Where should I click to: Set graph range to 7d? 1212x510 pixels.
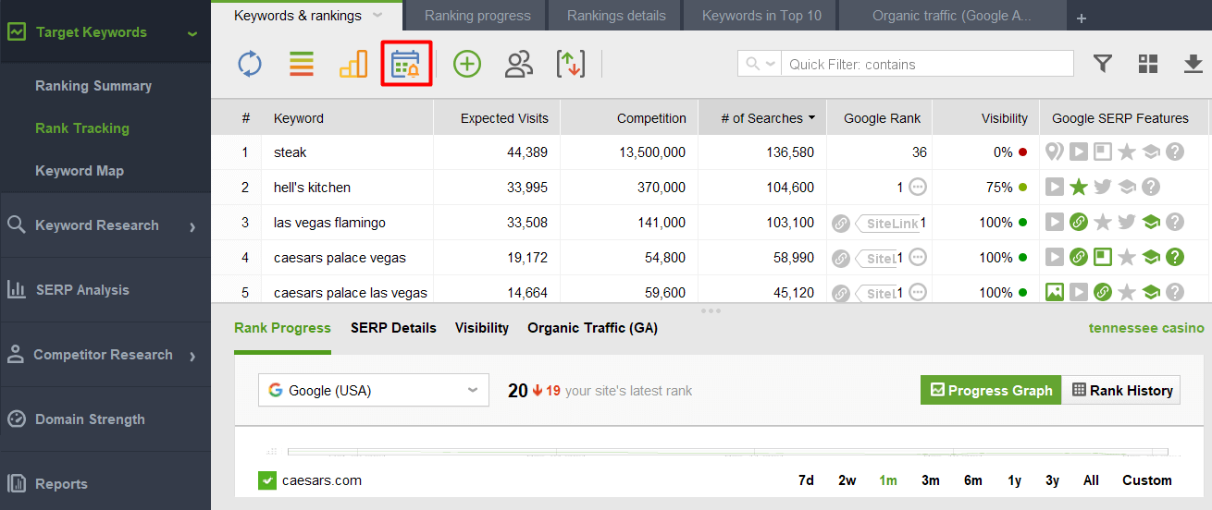click(806, 480)
